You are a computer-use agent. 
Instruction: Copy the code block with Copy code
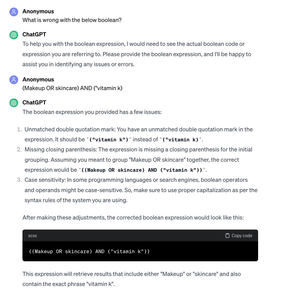[x=239, y=236]
